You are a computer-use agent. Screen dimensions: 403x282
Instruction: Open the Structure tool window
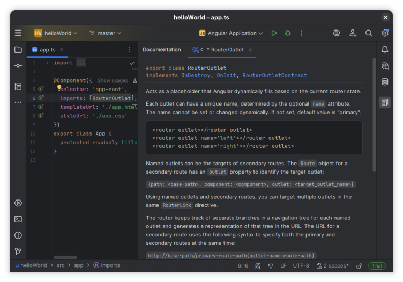coord(18,86)
